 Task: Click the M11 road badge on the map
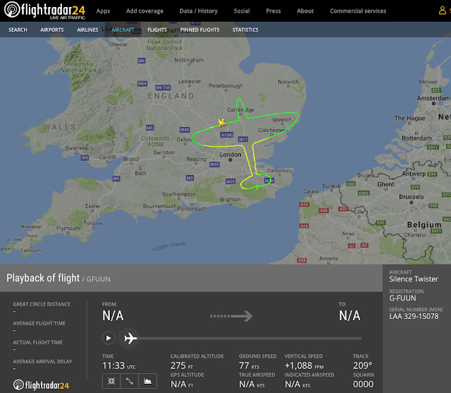coord(243,140)
